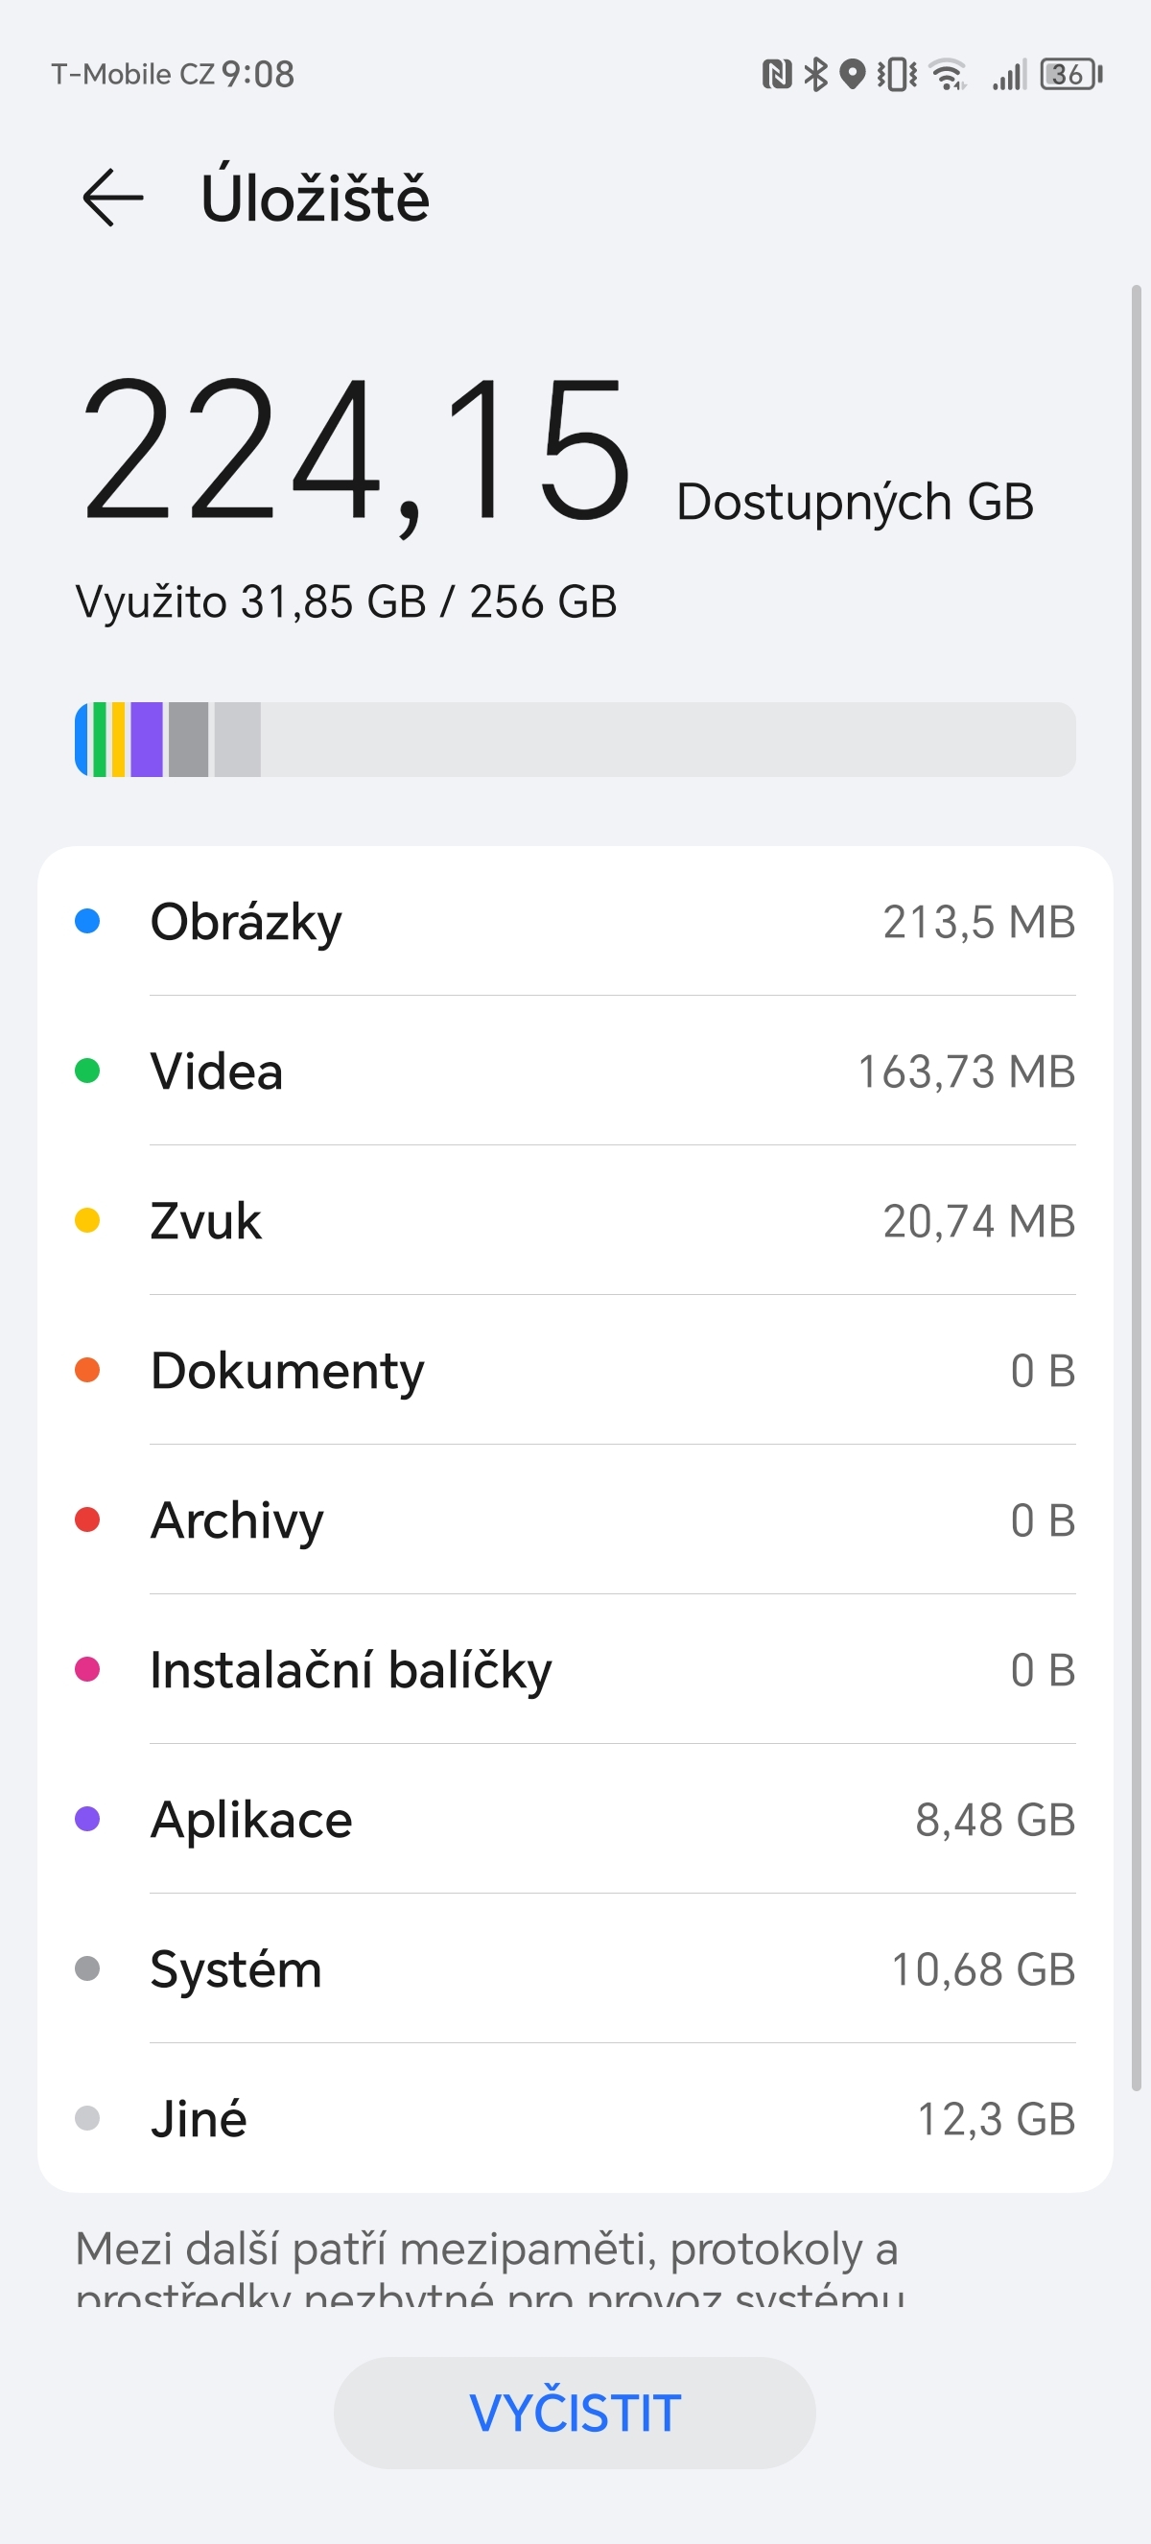Click the vertical scrollbar on the right

[x=1137, y=1185]
